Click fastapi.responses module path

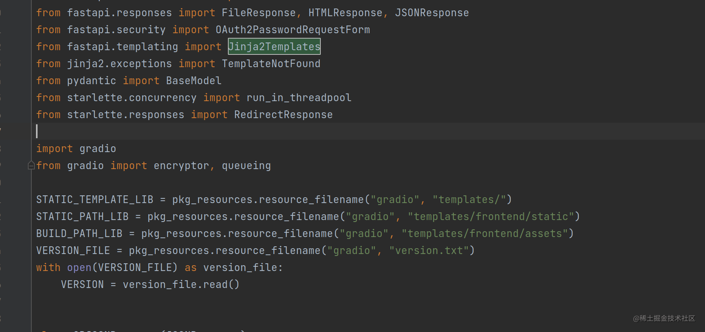pos(120,13)
